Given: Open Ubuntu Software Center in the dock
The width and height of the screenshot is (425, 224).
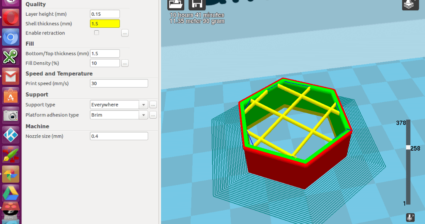Looking at the screenshot, I should [11, 95].
